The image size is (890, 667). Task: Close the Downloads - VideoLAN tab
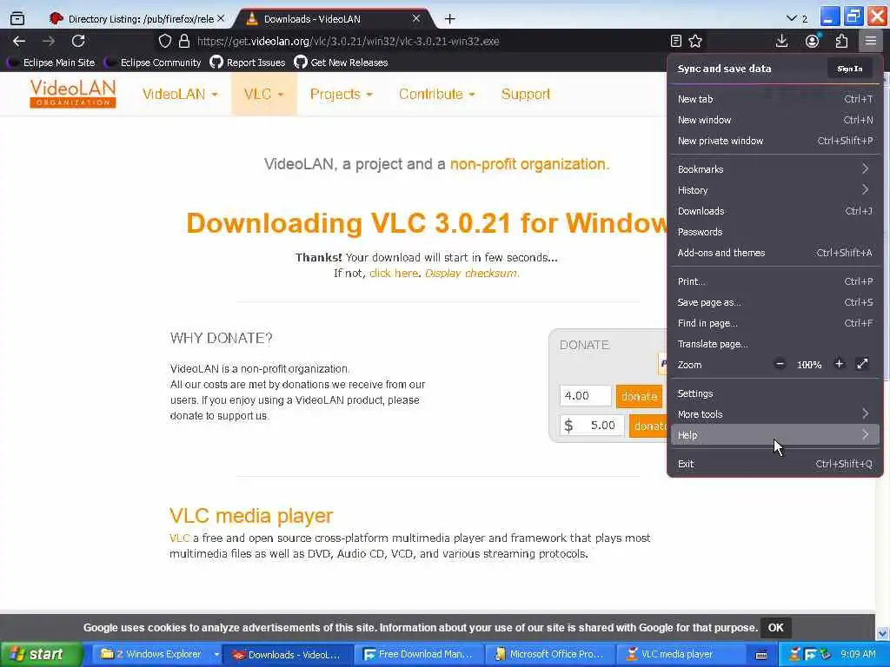[x=416, y=18]
